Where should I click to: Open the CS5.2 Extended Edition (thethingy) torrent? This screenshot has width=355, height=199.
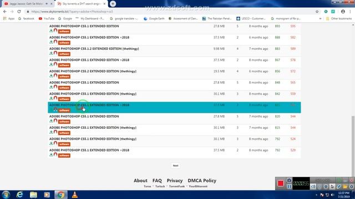(93, 71)
